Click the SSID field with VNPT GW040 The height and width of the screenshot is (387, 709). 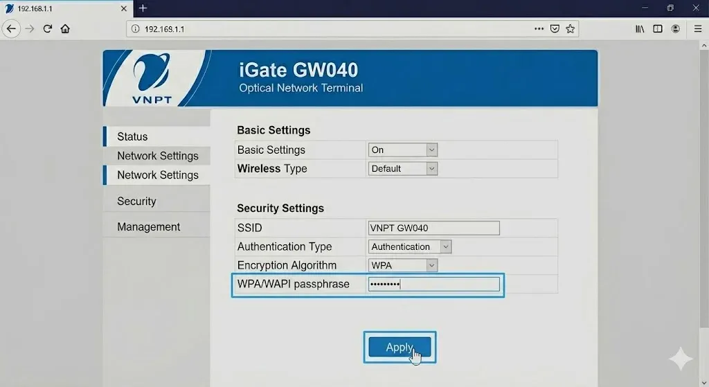tap(433, 228)
